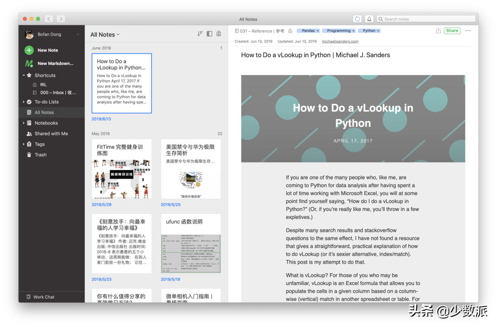Open notifications bell icon
Image resolution: width=497 pixels, height=327 pixels.
pyautogui.click(x=369, y=19)
